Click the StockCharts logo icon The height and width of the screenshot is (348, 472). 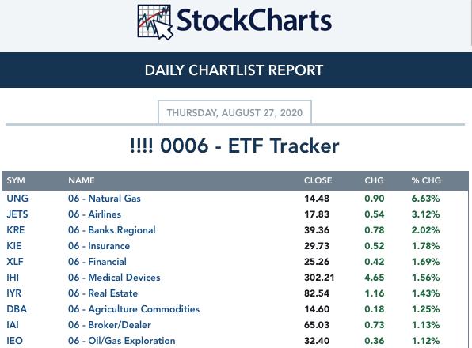tap(155, 22)
